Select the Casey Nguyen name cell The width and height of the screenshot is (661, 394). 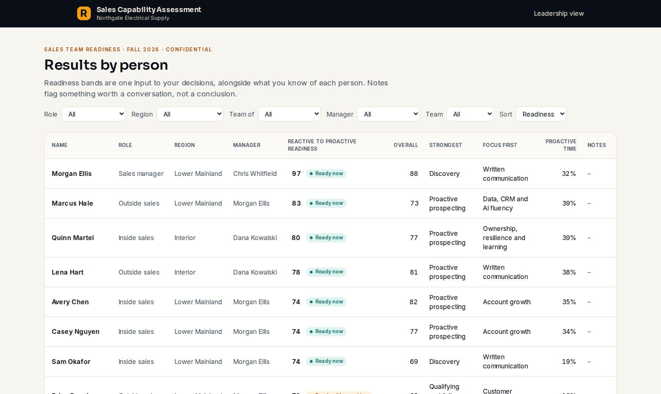76,332
